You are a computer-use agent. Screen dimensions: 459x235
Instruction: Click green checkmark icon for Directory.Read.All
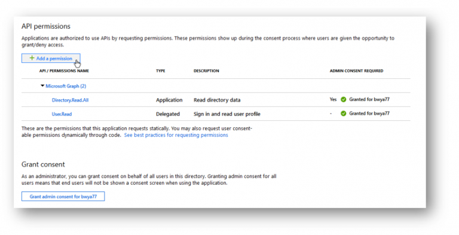pos(344,100)
